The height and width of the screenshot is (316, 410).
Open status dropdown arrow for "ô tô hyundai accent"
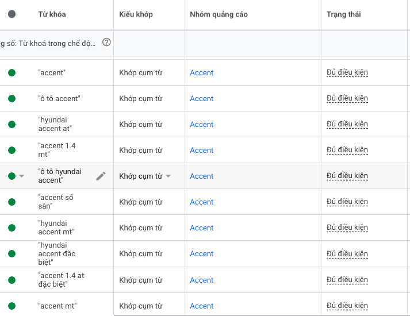coord(22,176)
